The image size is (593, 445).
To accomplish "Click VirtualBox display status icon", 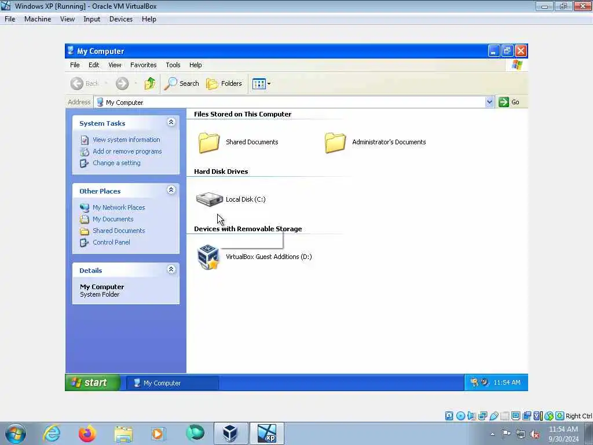I will pos(515,416).
